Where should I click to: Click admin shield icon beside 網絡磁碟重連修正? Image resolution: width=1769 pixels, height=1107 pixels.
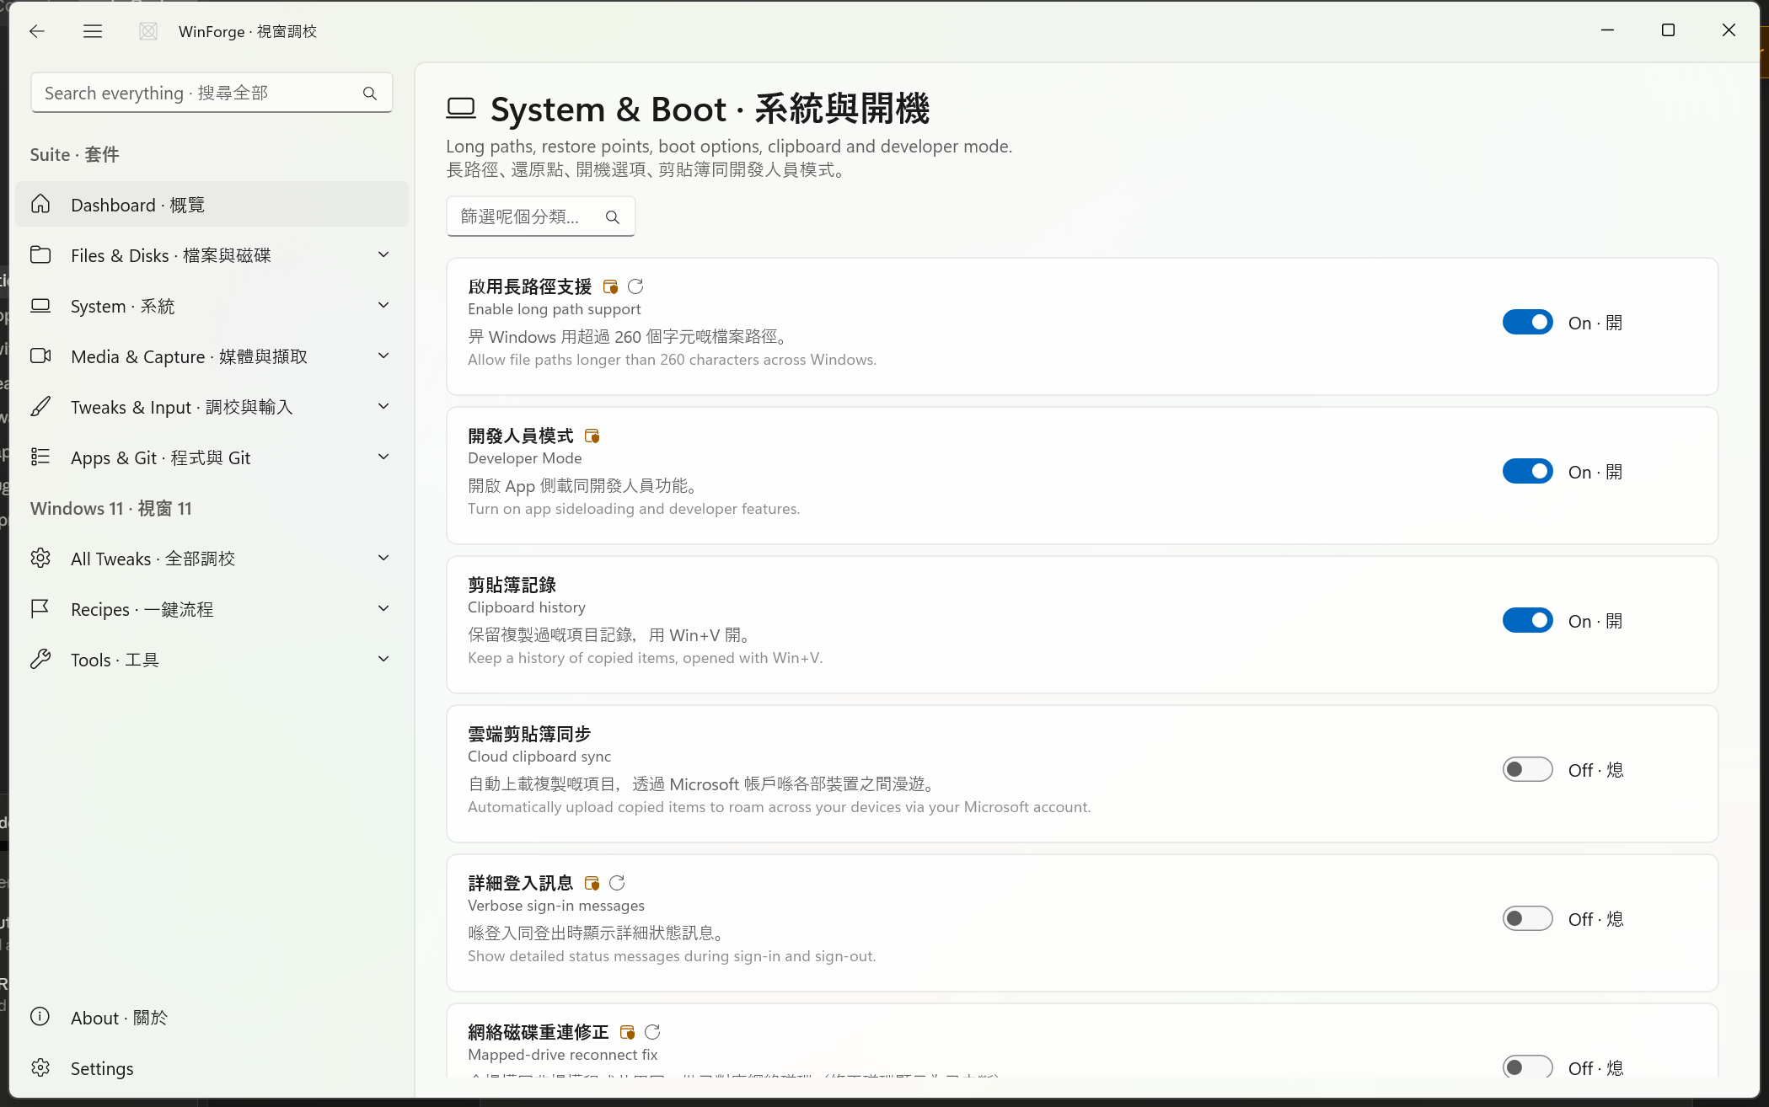pos(627,1032)
